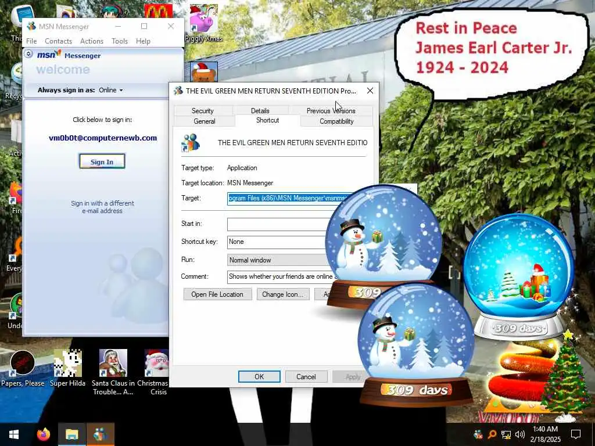Open network status tray icon
Viewport: 595px width, 446px height.
(506, 434)
